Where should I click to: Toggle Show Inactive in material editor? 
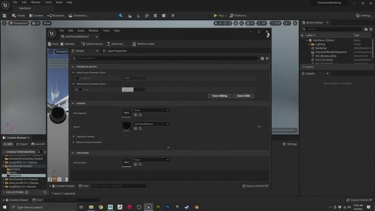(x=92, y=44)
